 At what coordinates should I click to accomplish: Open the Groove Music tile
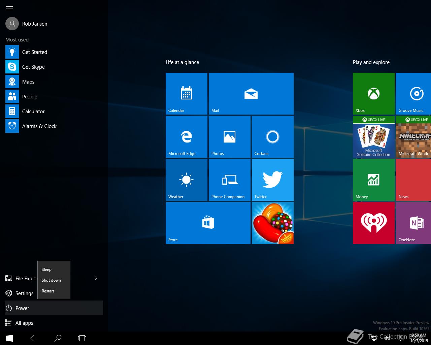[x=413, y=94]
